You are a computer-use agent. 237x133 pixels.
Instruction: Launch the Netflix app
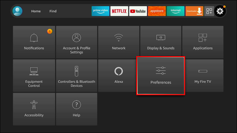(x=119, y=11)
